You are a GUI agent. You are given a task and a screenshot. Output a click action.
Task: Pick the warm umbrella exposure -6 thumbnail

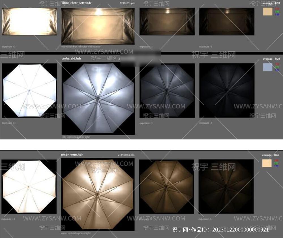click(226, 187)
